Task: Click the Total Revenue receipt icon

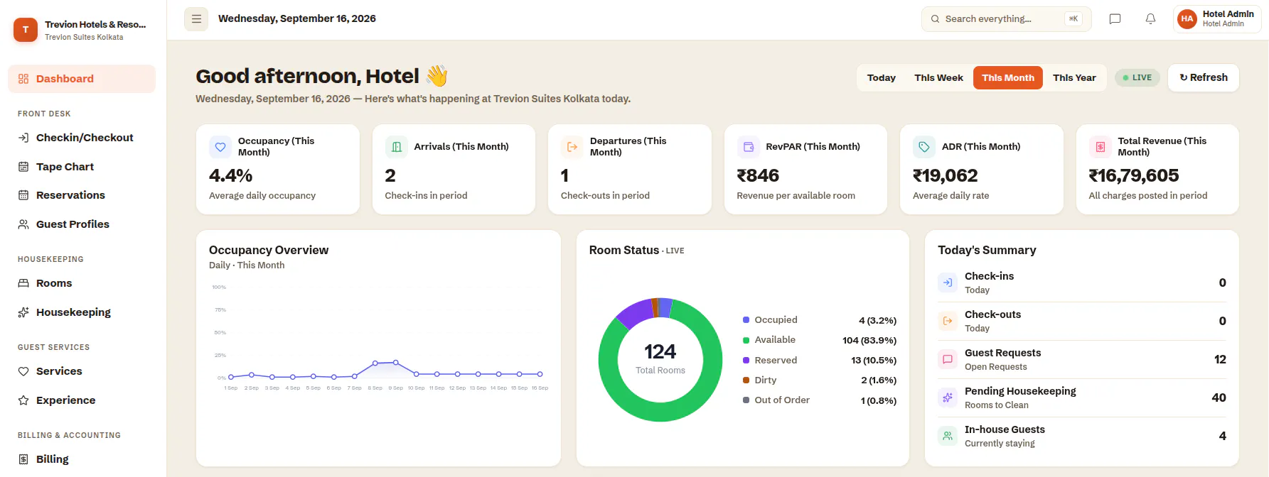Action: point(1101,147)
